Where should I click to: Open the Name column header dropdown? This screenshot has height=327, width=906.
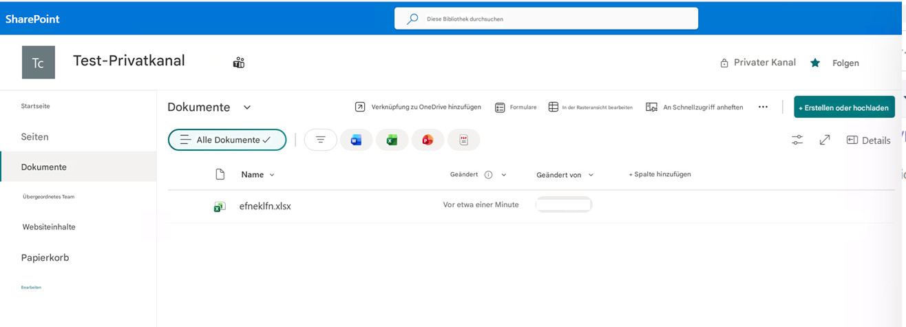258,175
